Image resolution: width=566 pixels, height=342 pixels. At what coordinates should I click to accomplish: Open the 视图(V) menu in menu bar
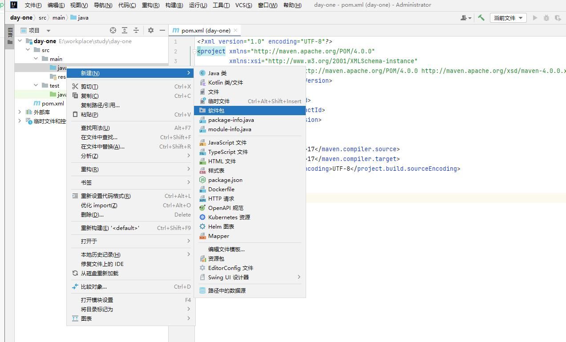coord(79,5)
